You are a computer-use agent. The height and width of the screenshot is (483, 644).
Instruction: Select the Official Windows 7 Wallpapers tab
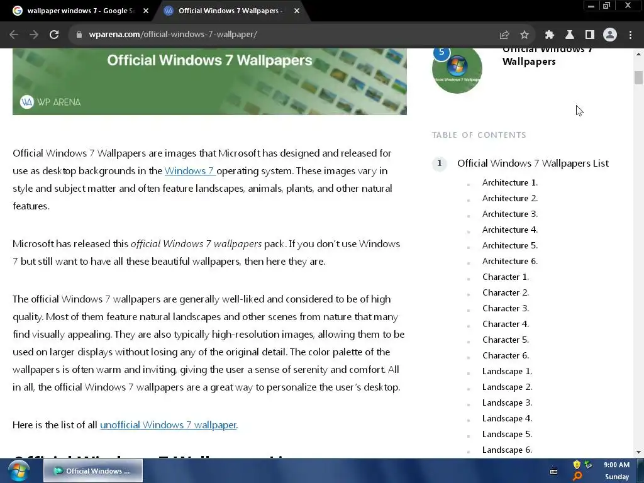tap(230, 11)
